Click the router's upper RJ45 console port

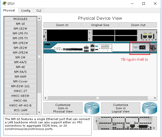coord(92,46)
